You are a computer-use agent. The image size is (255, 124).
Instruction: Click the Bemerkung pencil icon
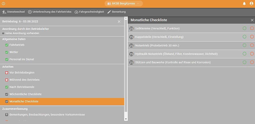coord(109,12)
